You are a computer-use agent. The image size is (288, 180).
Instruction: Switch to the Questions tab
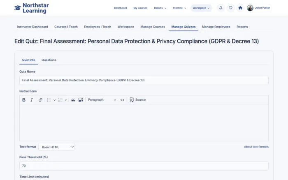tap(49, 60)
